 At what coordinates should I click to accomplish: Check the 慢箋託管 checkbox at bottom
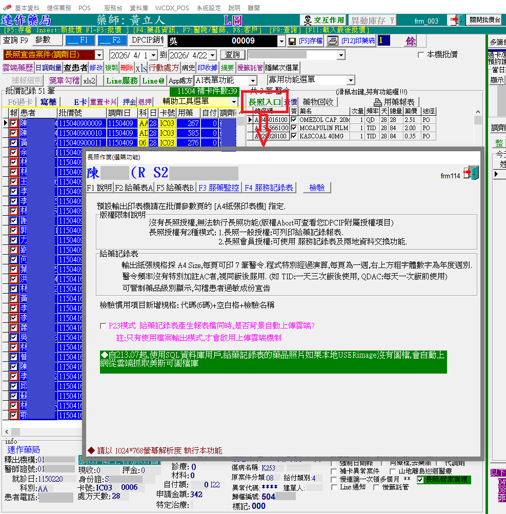click(376, 487)
